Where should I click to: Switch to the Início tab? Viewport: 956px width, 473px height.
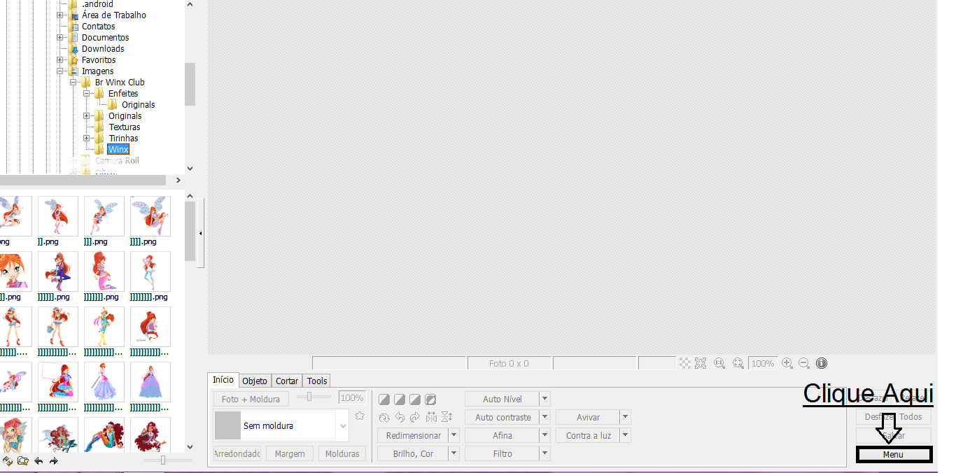(x=223, y=380)
